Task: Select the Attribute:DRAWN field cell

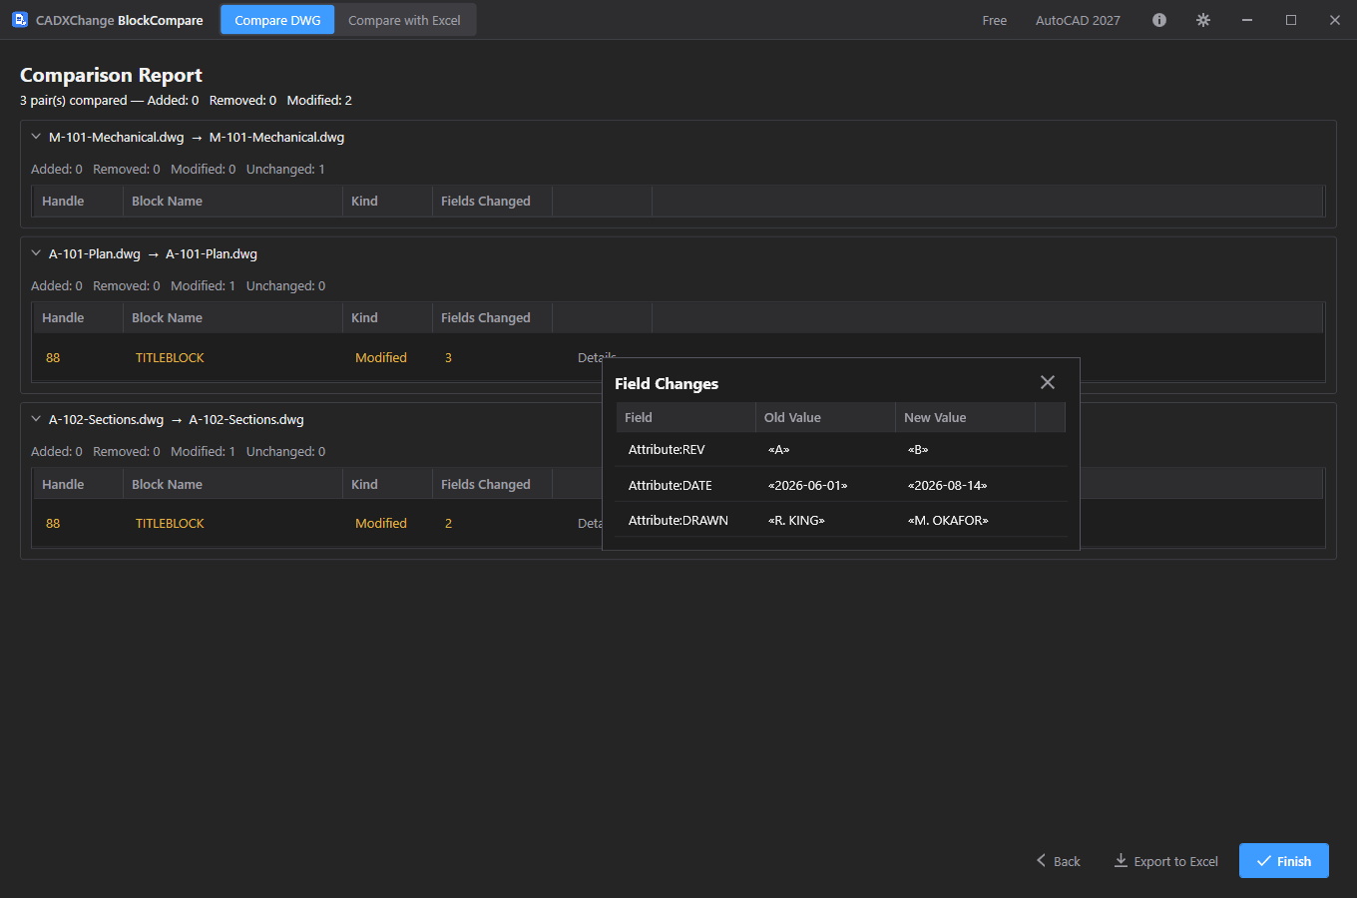Action: pyautogui.click(x=678, y=520)
